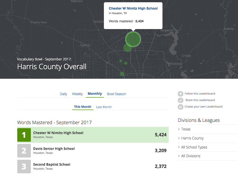Switch to the Daily tab

point(63,94)
